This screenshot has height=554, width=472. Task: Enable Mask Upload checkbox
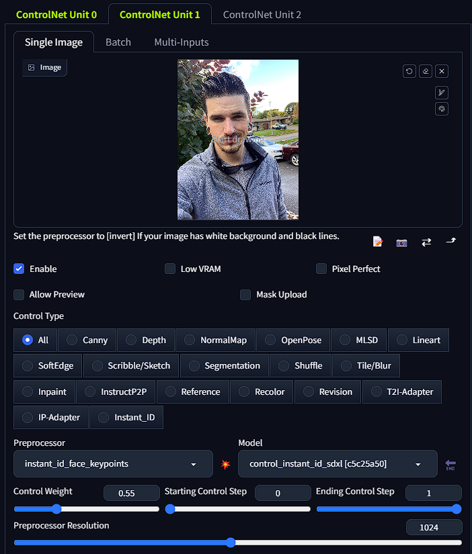click(x=245, y=295)
